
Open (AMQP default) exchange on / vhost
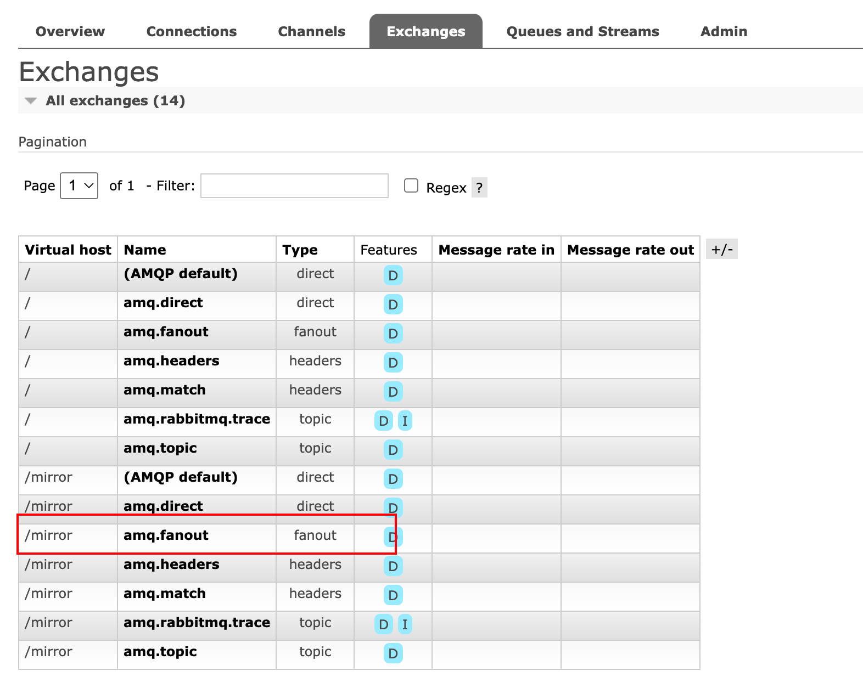click(181, 274)
